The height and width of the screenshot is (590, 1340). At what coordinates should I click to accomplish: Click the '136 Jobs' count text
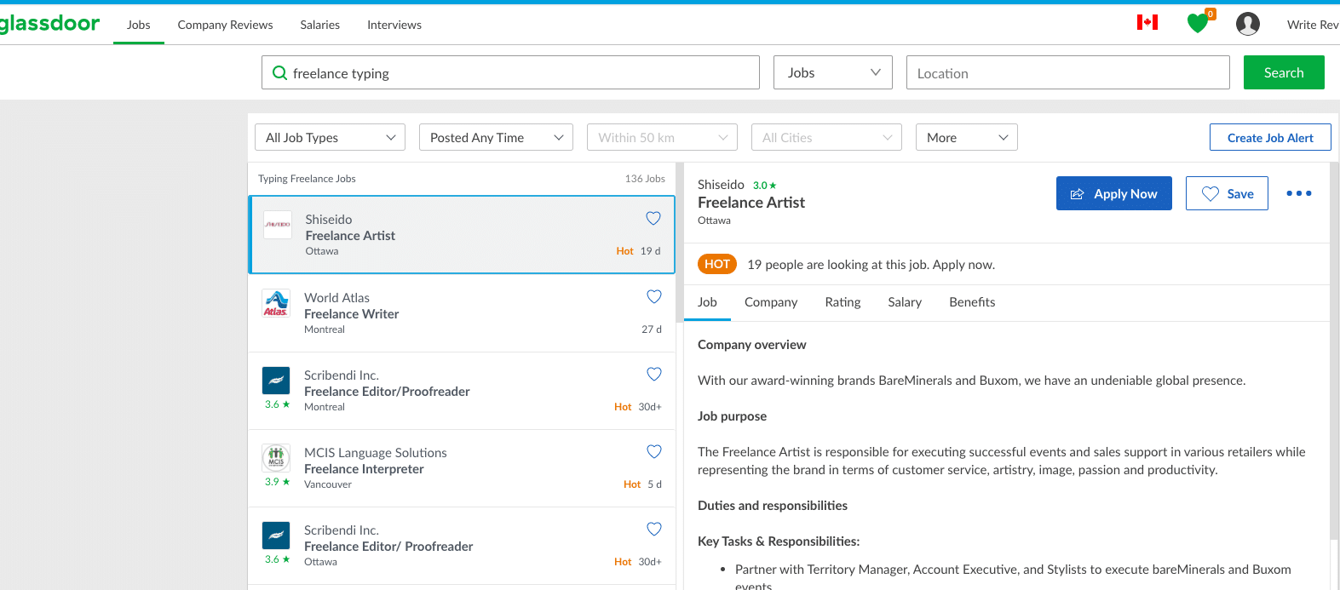[x=645, y=179]
